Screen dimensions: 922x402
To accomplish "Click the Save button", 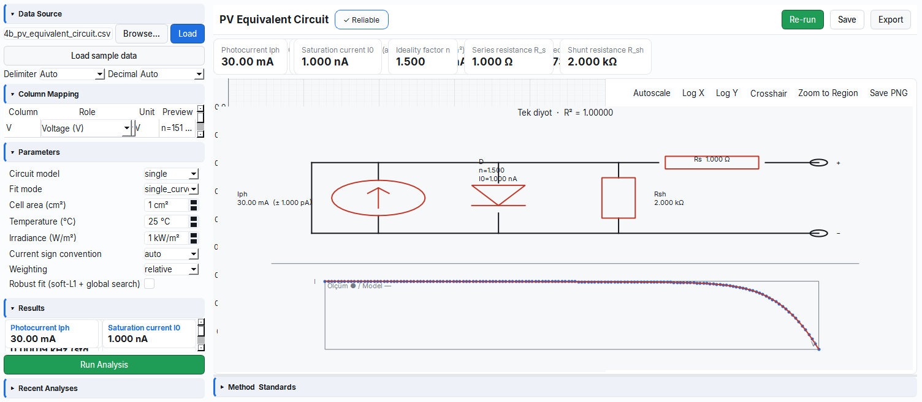I will pos(847,20).
